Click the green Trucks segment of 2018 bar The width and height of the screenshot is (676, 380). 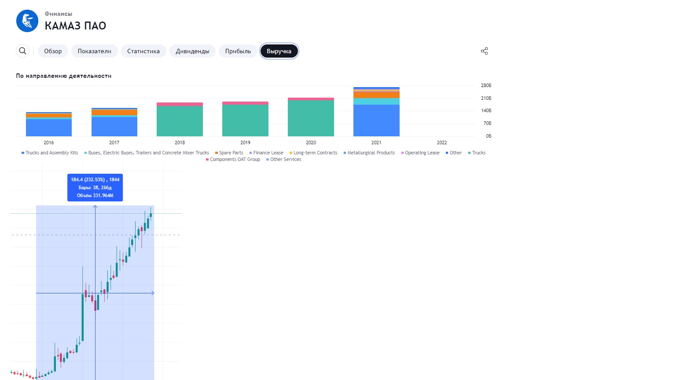coord(180,121)
